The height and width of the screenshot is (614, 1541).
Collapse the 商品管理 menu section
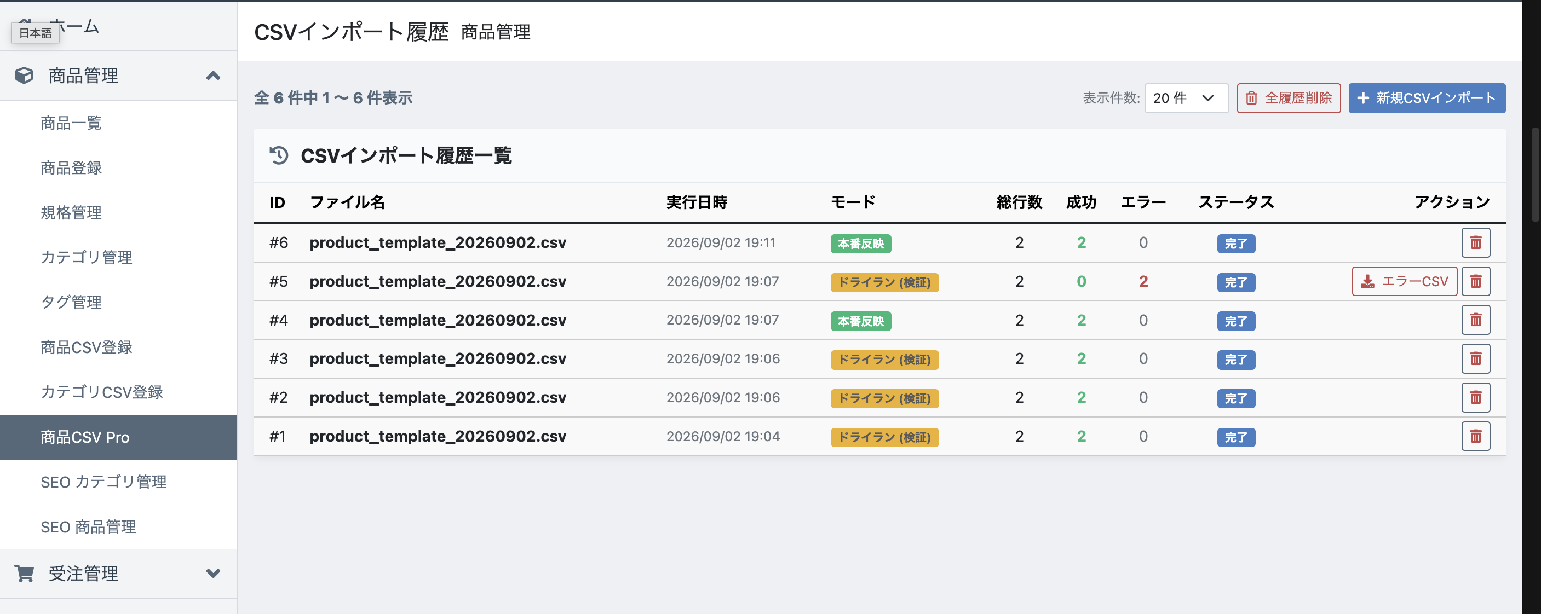213,76
